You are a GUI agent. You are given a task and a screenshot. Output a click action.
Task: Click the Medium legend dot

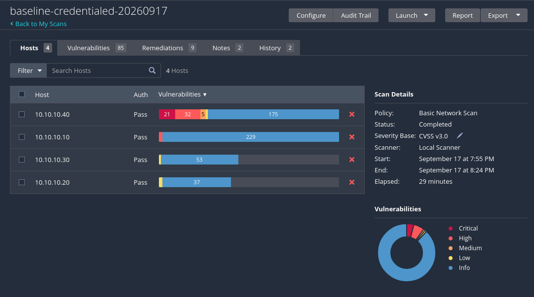(x=451, y=248)
